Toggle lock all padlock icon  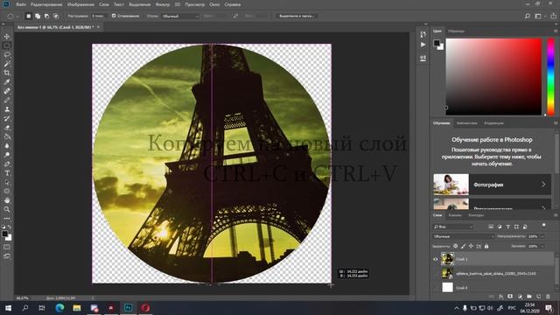[486, 246]
